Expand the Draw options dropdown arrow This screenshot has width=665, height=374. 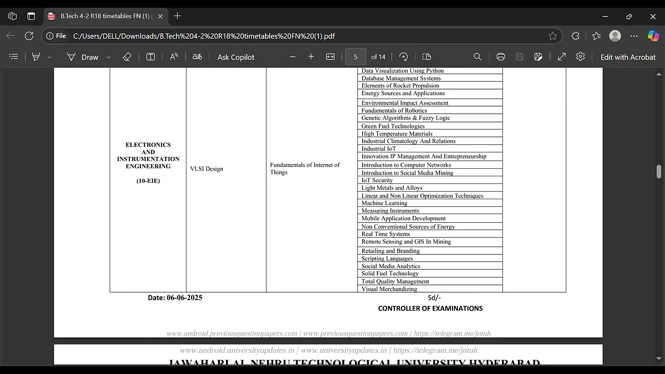[108, 57]
